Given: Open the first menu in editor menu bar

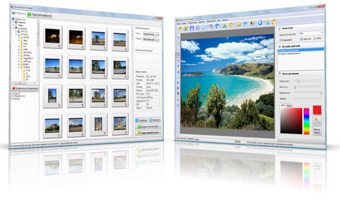Looking at the screenshot, I should tap(178, 23).
